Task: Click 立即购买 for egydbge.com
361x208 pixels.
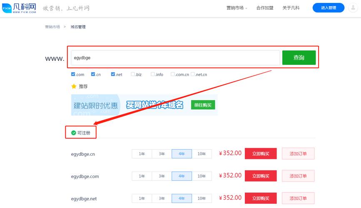Action: point(261,176)
